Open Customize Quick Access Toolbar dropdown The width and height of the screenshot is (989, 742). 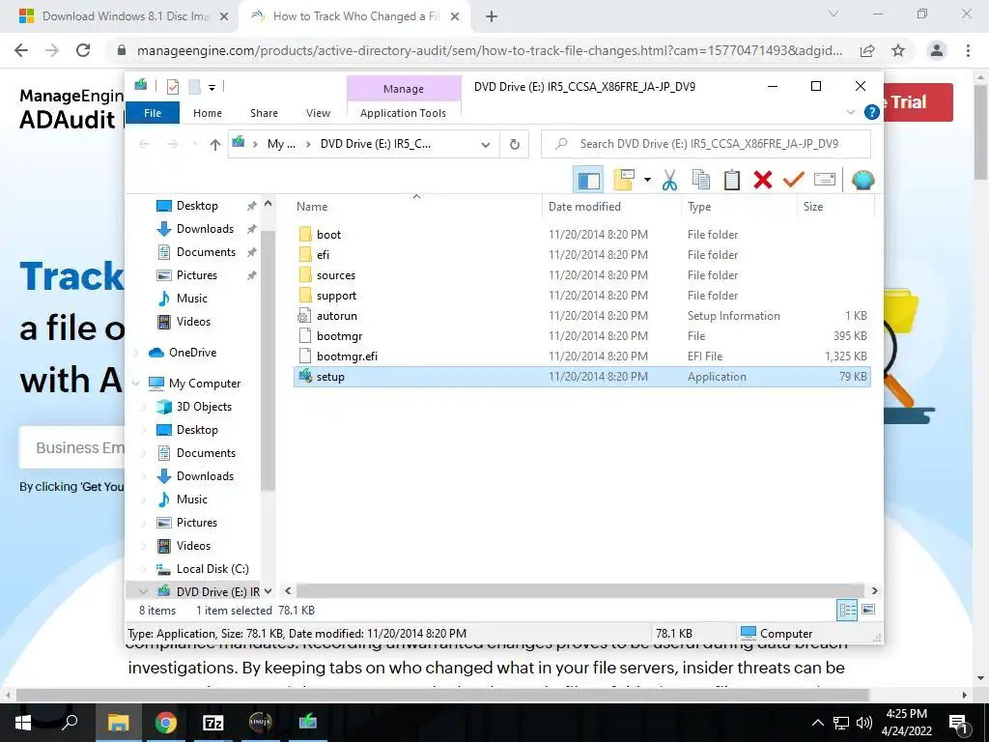click(x=212, y=88)
